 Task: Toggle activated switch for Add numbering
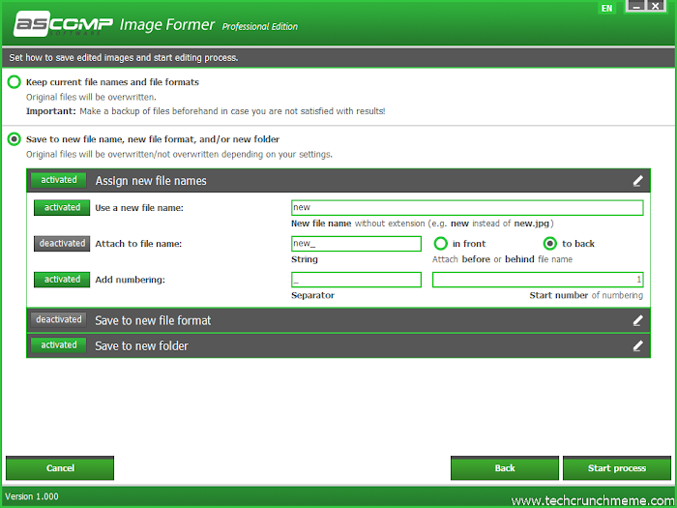(62, 280)
